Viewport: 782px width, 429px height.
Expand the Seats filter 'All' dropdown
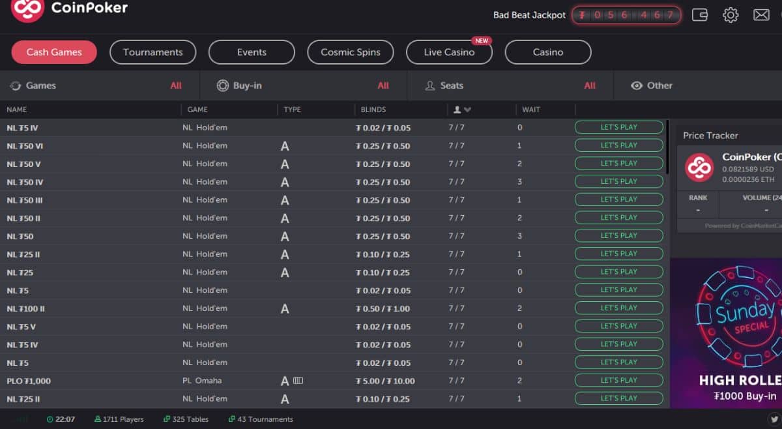[x=590, y=85]
